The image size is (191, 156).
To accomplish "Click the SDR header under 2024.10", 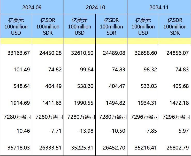I will (x=111, y=26).
